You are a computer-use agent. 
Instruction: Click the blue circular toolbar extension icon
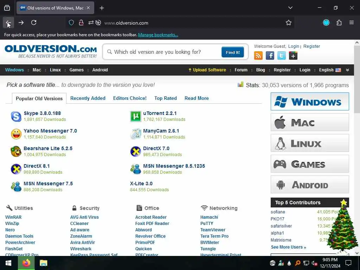[326, 22]
